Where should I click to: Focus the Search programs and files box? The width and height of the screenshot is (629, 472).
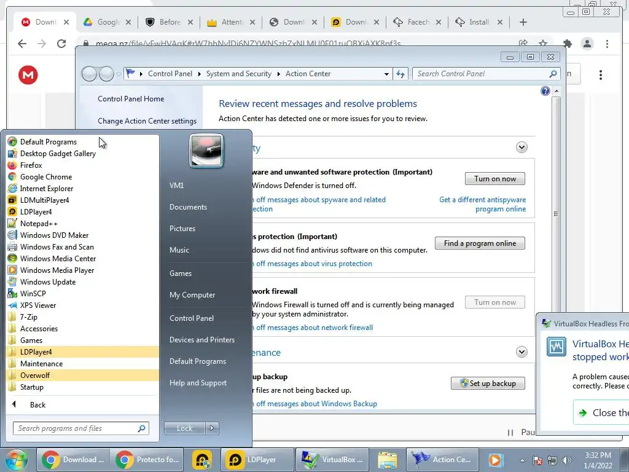coord(80,428)
